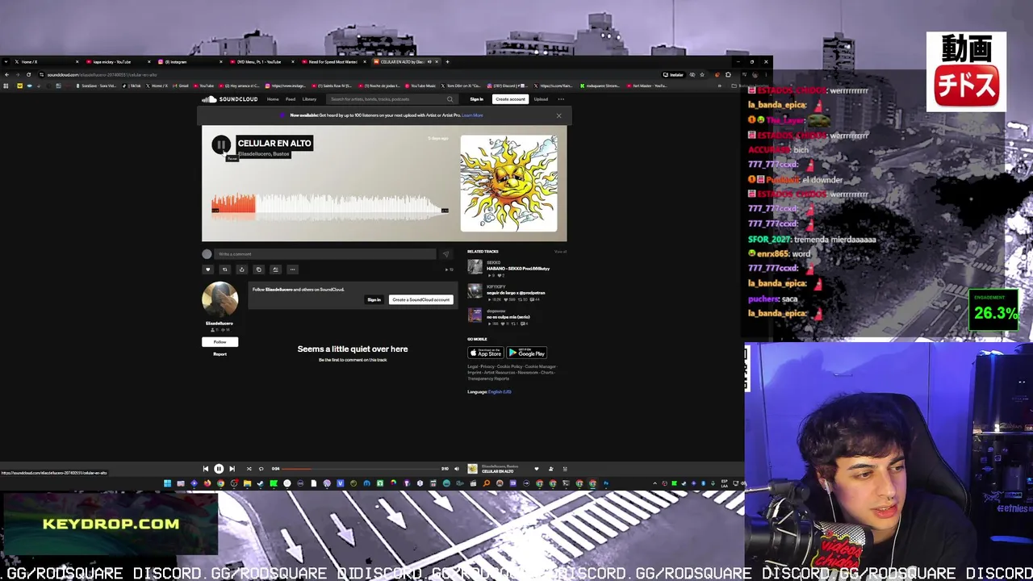Click Create account in the top navigation
1033x581 pixels.
click(510, 99)
